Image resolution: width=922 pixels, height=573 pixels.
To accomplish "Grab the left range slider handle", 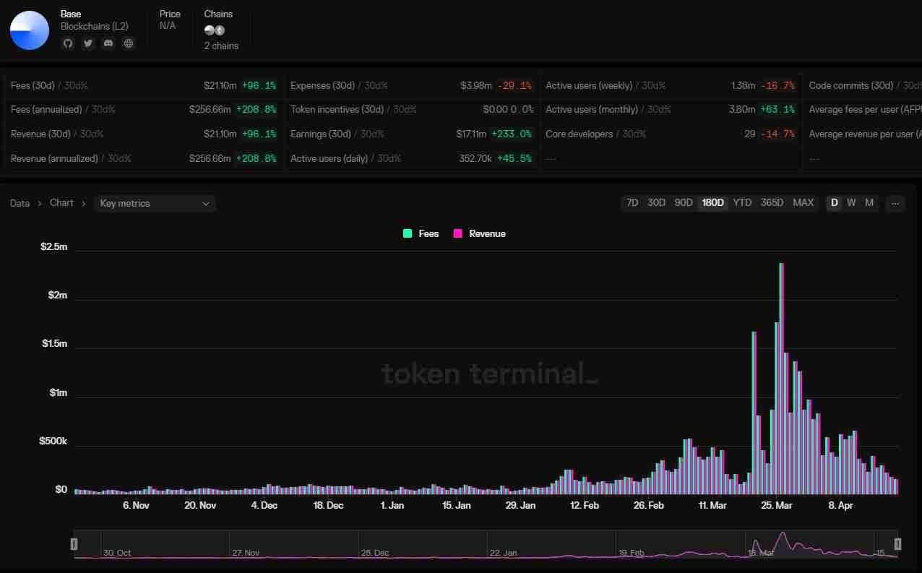I will tap(74, 544).
